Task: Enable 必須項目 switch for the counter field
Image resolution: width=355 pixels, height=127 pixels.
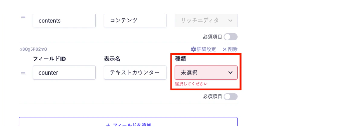Action: [x=231, y=97]
